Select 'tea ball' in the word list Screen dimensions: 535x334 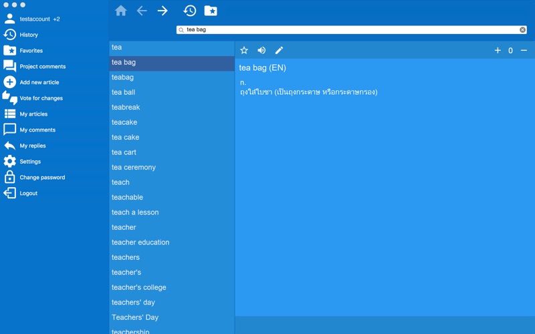point(172,92)
